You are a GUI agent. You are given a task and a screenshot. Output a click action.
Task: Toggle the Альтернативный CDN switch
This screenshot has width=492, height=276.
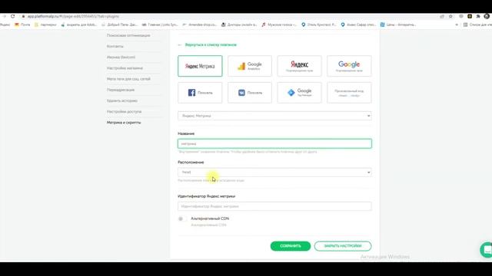tap(181, 219)
